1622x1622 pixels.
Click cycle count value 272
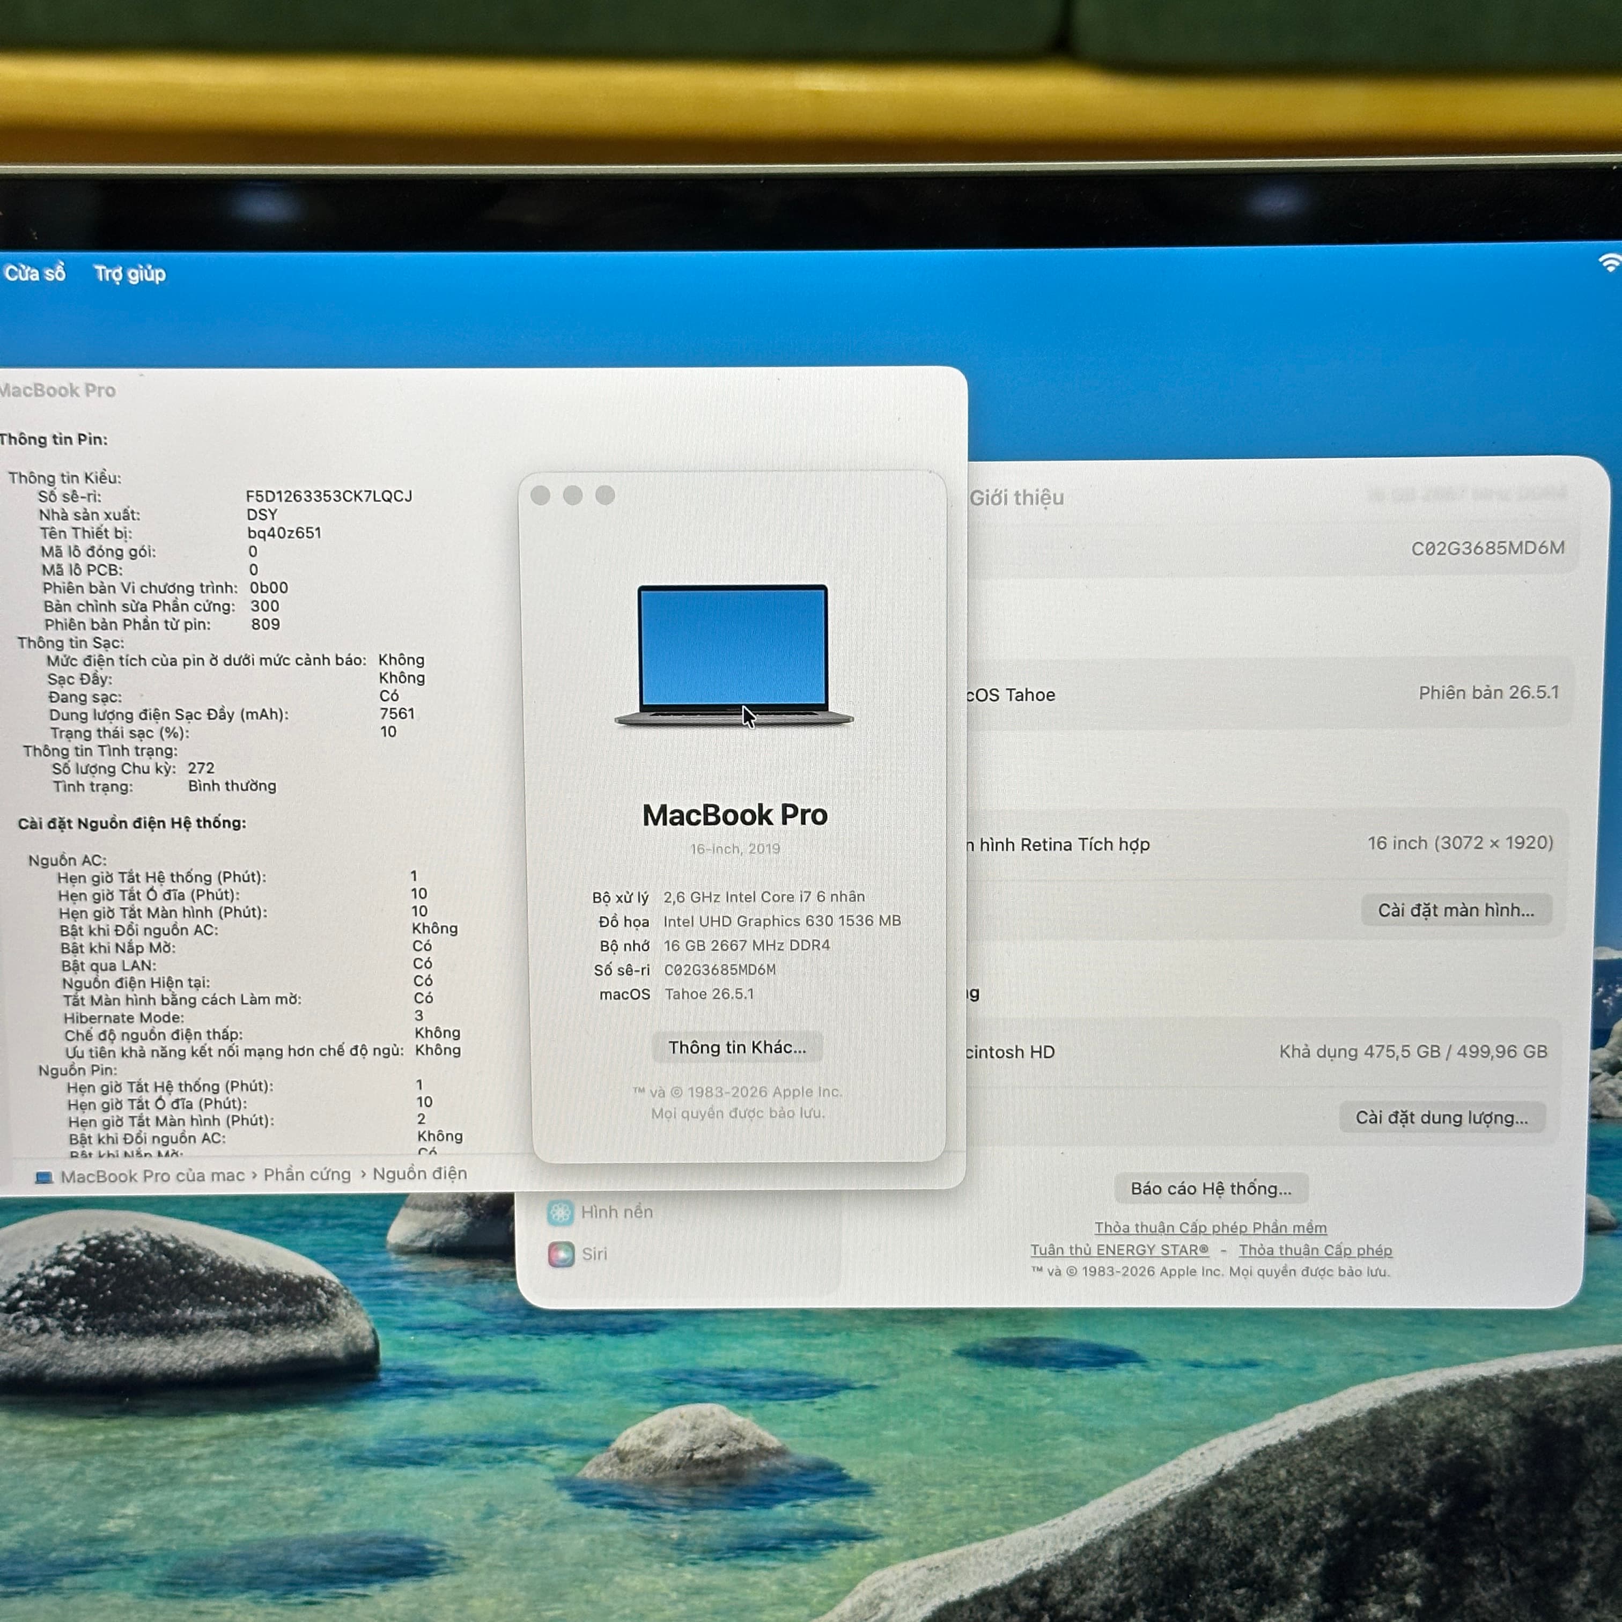tap(201, 768)
